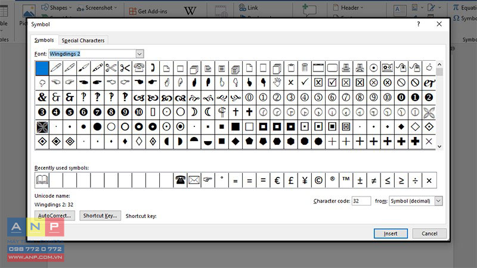Select the checkmark symbol in the grid

[x=305, y=82]
